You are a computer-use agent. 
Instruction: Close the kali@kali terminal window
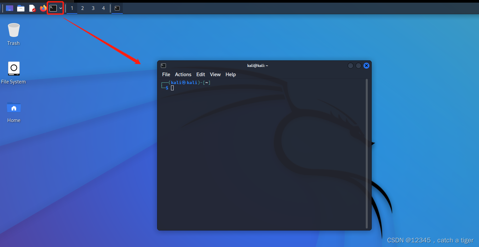click(x=366, y=66)
